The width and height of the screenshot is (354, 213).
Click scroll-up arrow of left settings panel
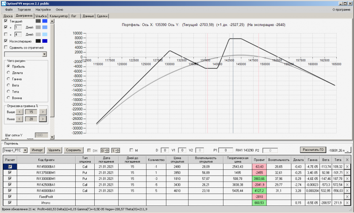click(52, 21)
